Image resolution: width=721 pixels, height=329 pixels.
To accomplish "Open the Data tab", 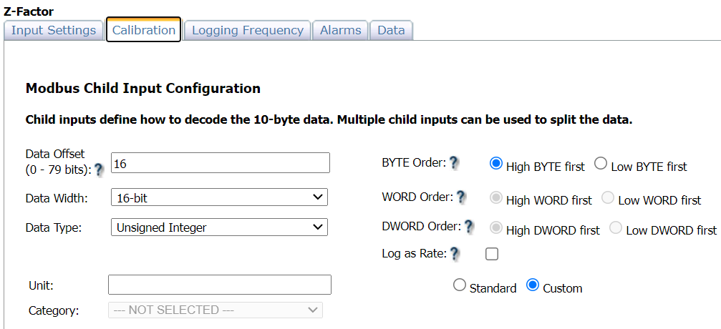I will click(391, 30).
